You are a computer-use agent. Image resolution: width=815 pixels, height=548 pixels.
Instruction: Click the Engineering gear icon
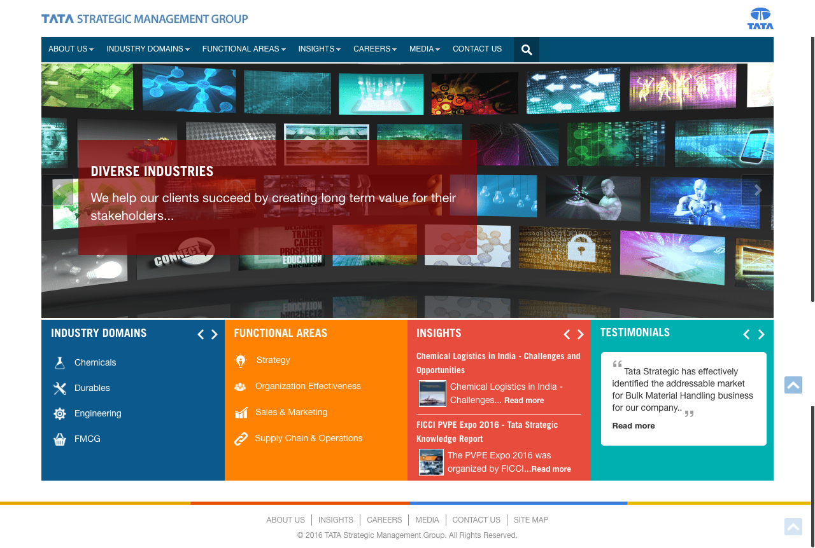(60, 414)
